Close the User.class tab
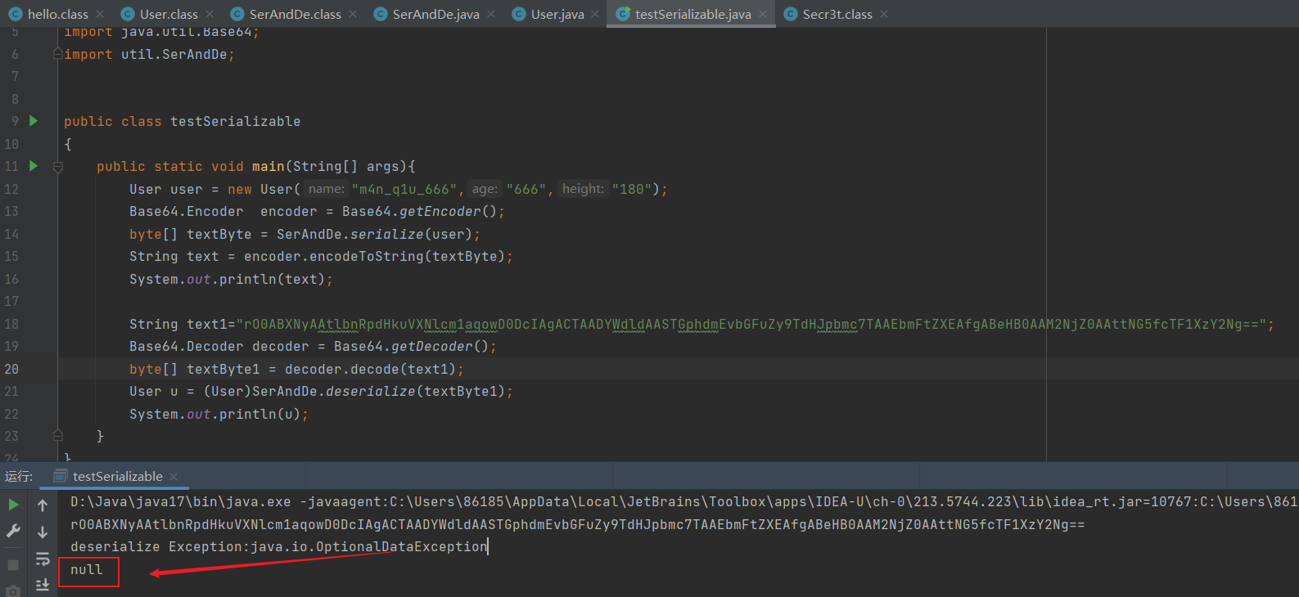Screen dimensions: 1299x597 pyautogui.click(x=210, y=14)
